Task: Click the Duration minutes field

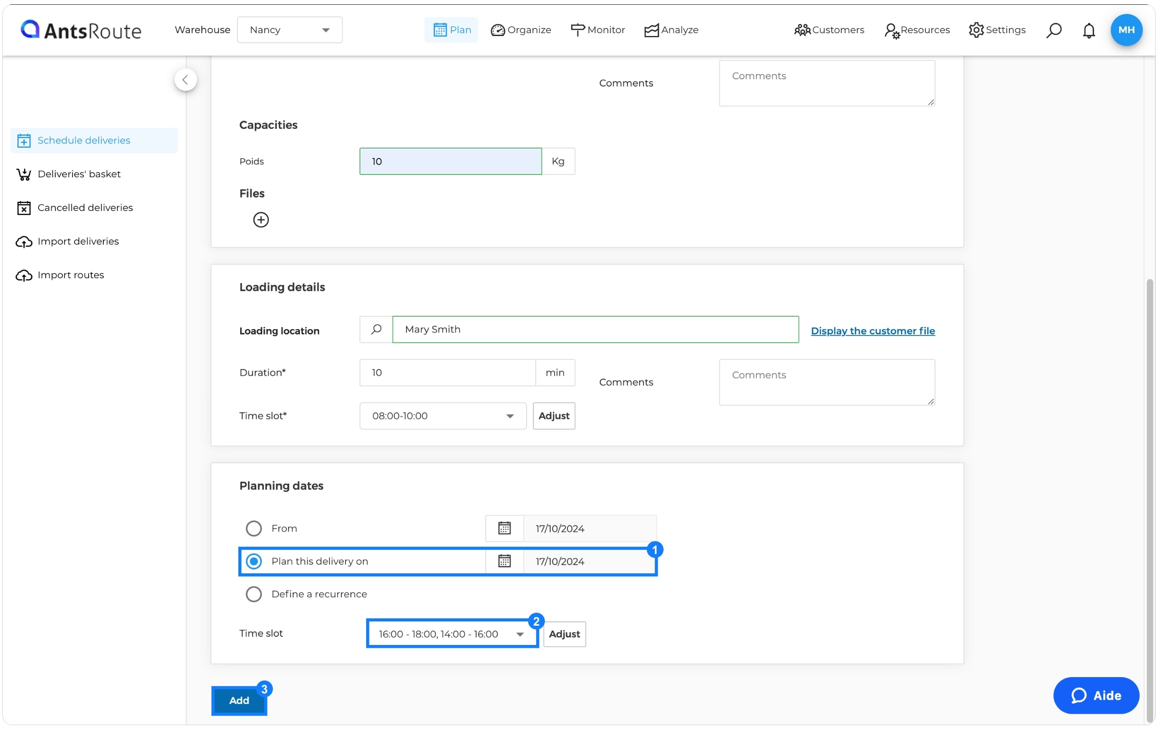Action: coord(447,373)
